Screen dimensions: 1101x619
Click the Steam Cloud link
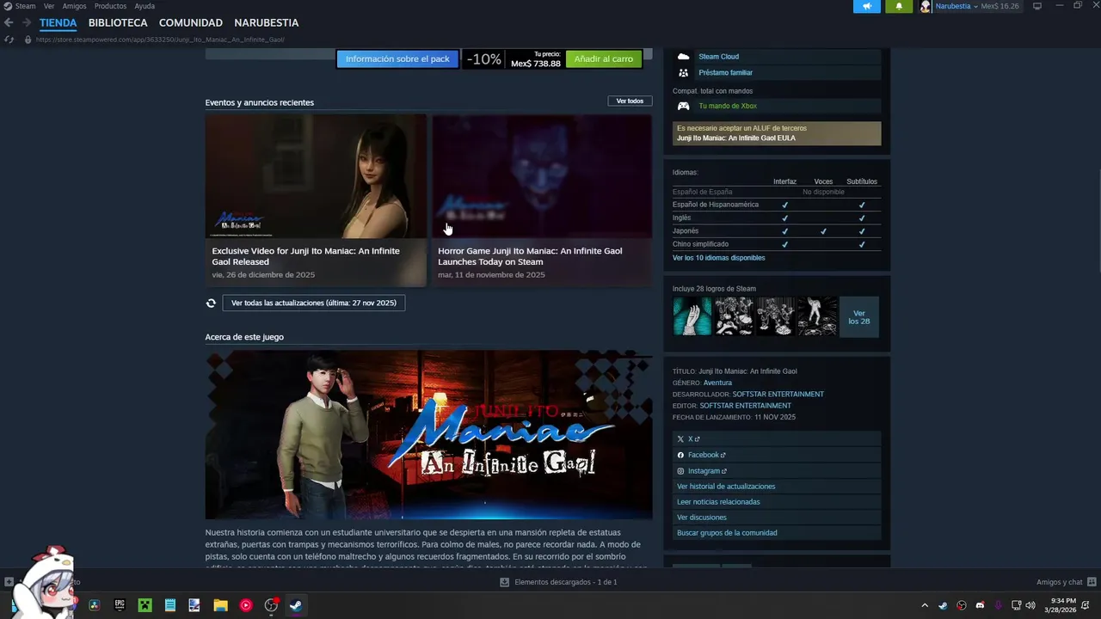718,57
